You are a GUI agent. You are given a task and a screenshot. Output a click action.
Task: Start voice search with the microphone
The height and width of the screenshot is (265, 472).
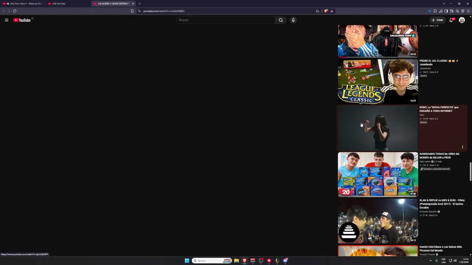point(293,20)
